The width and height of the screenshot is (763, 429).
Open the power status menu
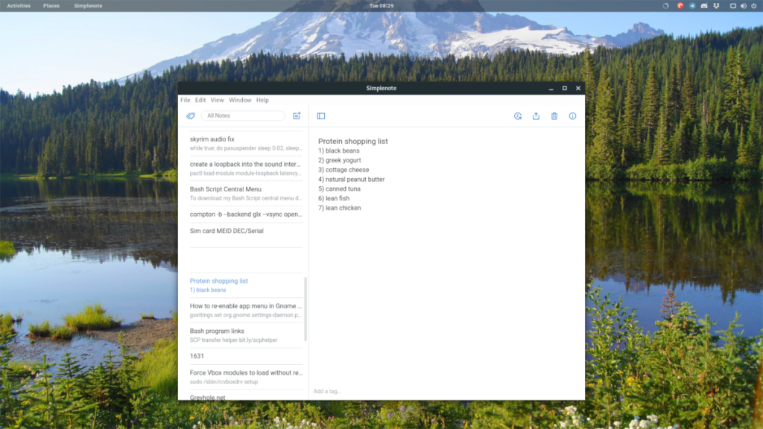[x=753, y=5]
